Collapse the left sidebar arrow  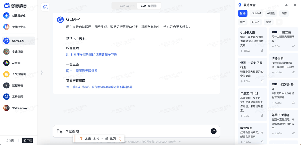pyautogui.click(x=42, y=72)
